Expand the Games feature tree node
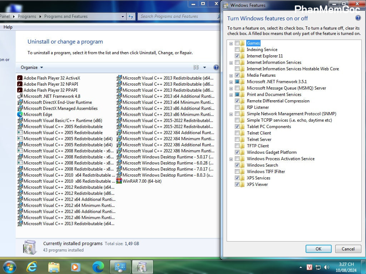This screenshot has width=366, height=274. (x=231, y=44)
